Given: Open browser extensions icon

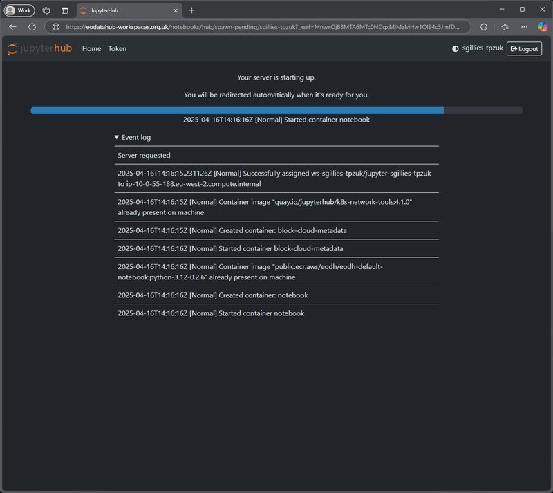Looking at the screenshot, I should (483, 26).
